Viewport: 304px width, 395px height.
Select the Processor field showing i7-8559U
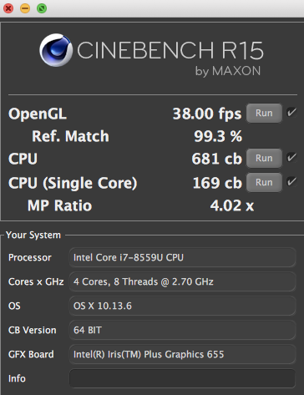coord(182,257)
